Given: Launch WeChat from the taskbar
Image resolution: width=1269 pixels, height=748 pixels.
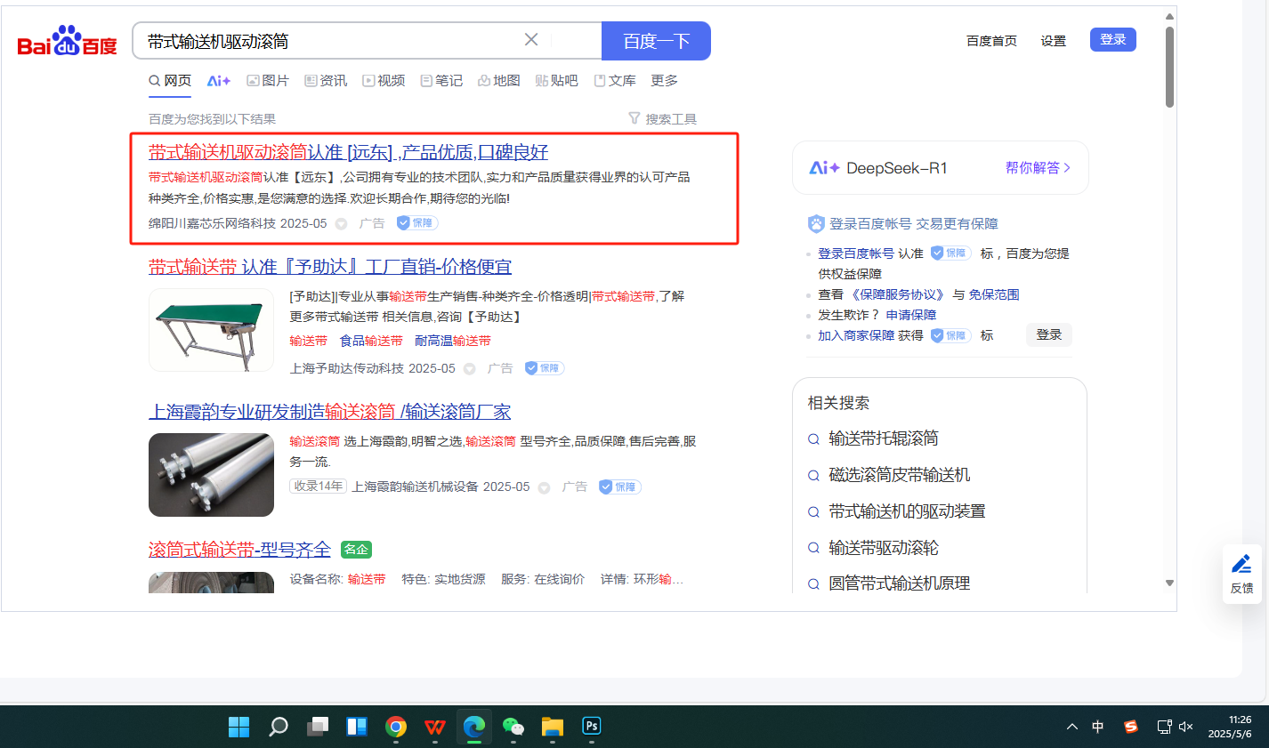Looking at the screenshot, I should point(513,727).
